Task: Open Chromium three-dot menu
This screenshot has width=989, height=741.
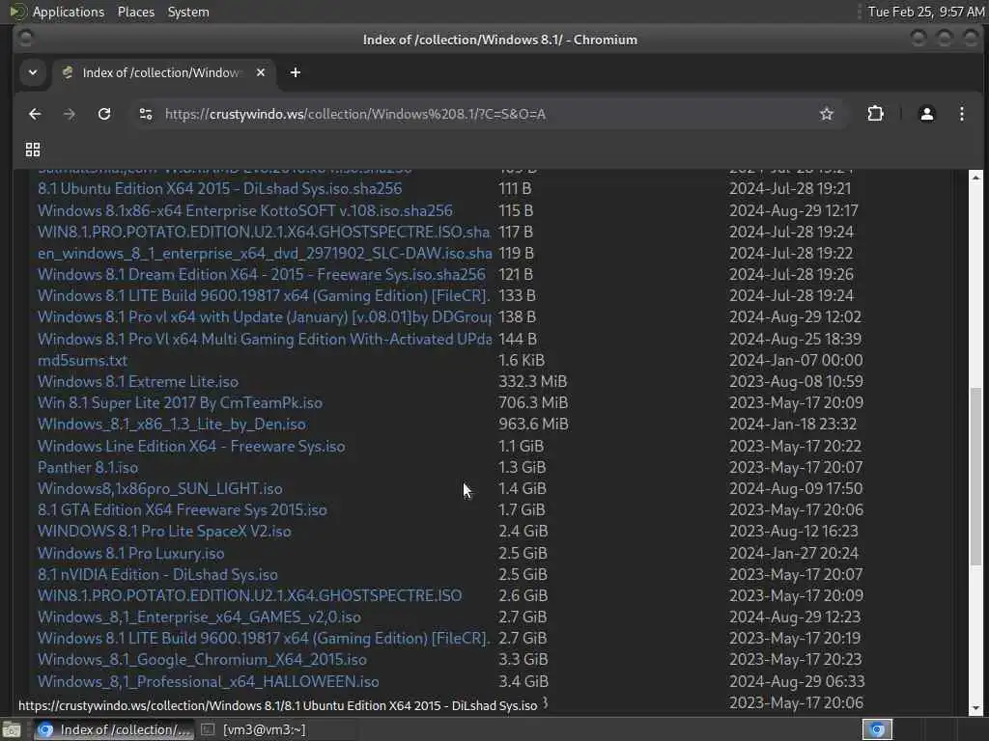Action: coord(961,114)
